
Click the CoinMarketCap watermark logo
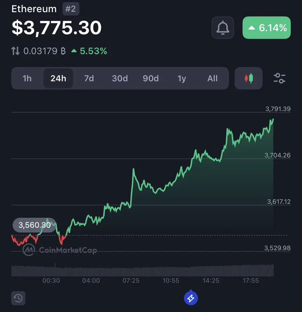(x=60, y=250)
